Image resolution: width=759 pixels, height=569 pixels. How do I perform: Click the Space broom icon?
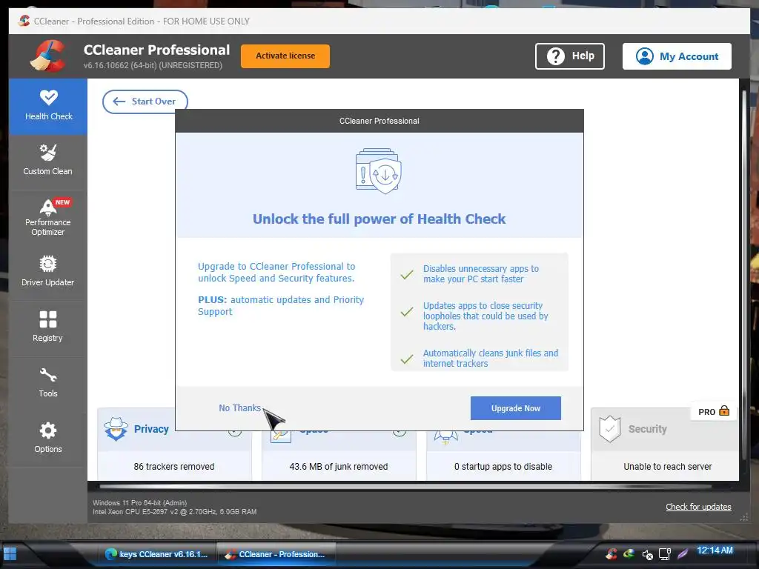[281, 435]
